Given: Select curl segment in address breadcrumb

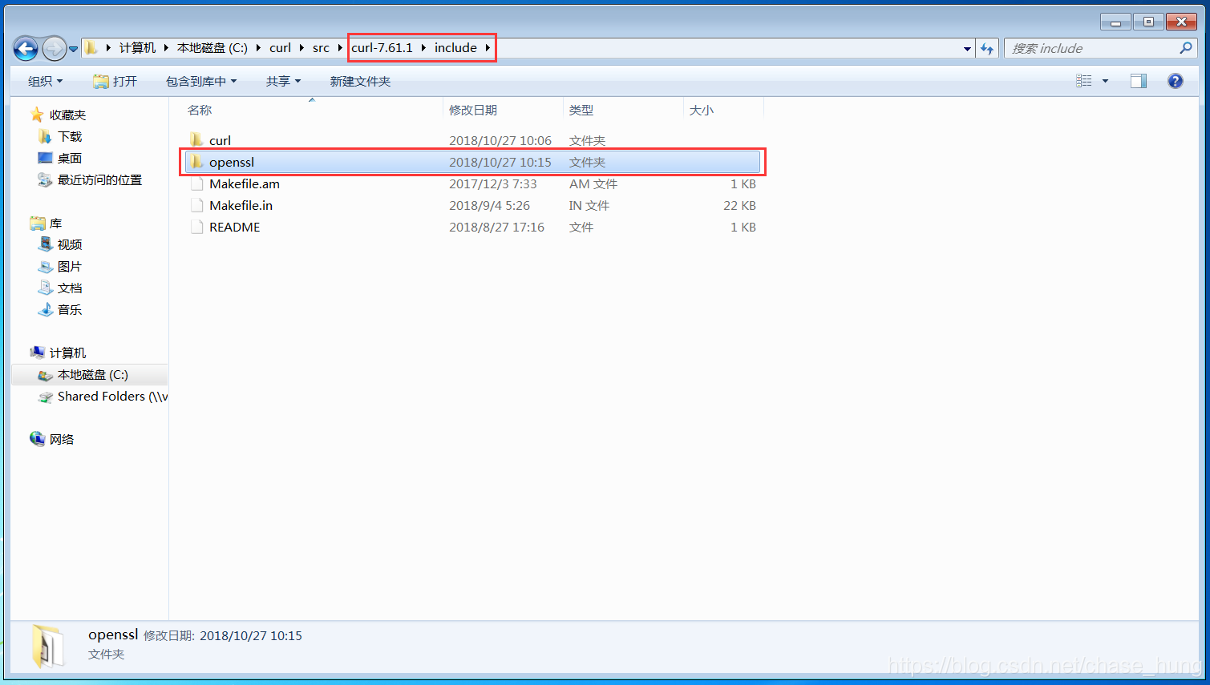Looking at the screenshot, I should click(x=280, y=48).
